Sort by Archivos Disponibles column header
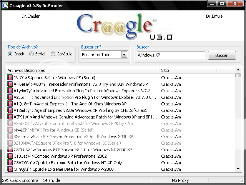 click(82, 70)
